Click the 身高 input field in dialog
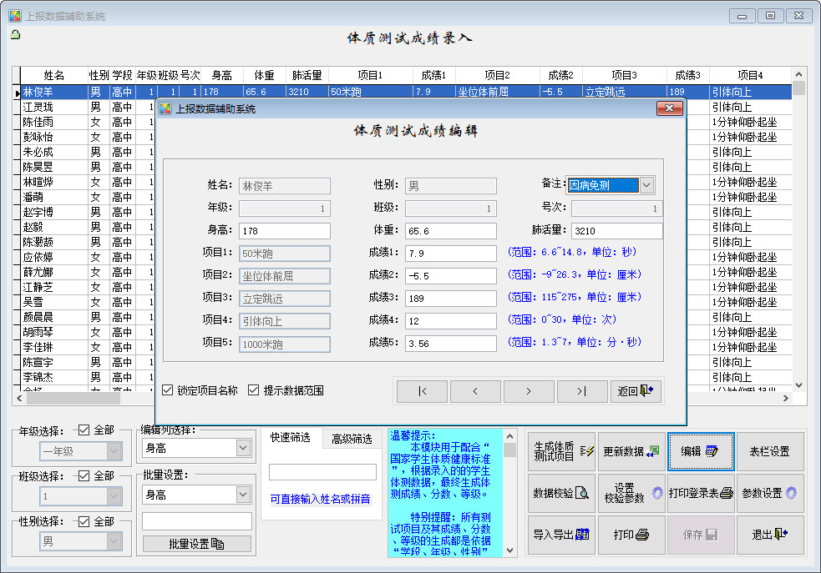The image size is (821, 573). 285,231
